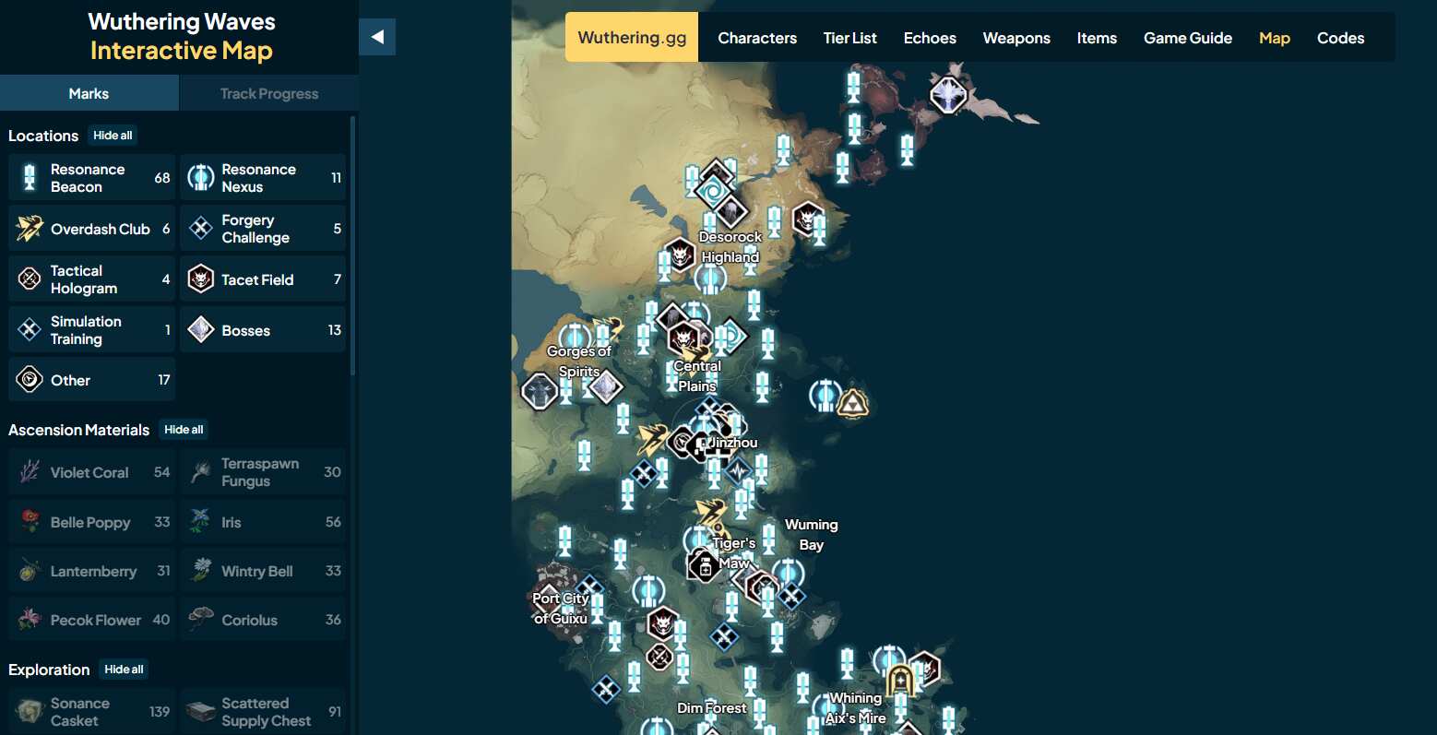The width and height of the screenshot is (1437, 735).
Task: Hide all Exploration markers
Action: click(x=124, y=670)
